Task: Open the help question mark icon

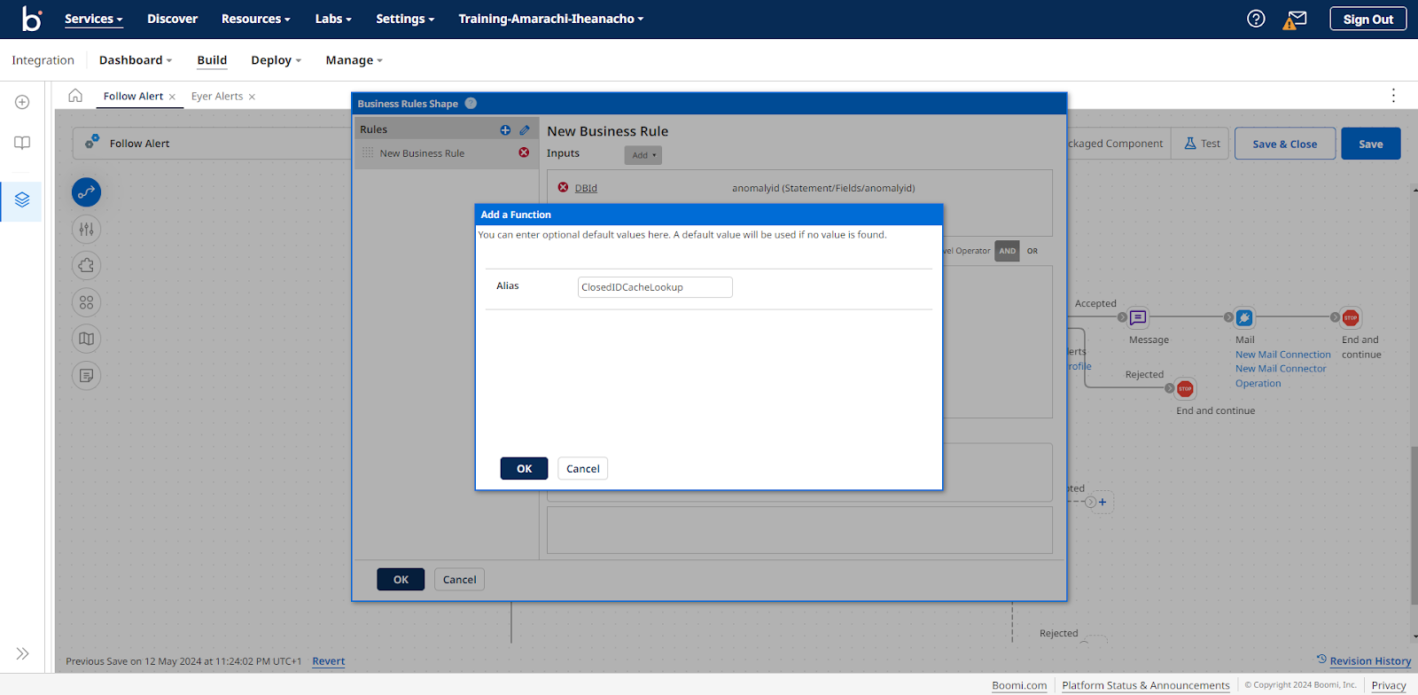Action: click(1256, 19)
